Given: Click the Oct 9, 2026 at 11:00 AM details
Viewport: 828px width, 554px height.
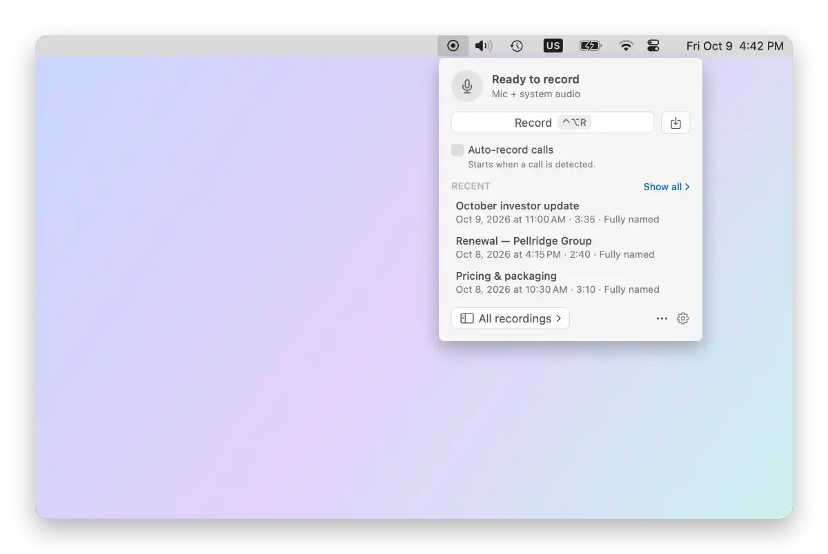Looking at the screenshot, I should 558,220.
